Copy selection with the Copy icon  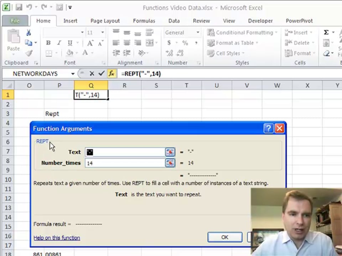click(28, 43)
